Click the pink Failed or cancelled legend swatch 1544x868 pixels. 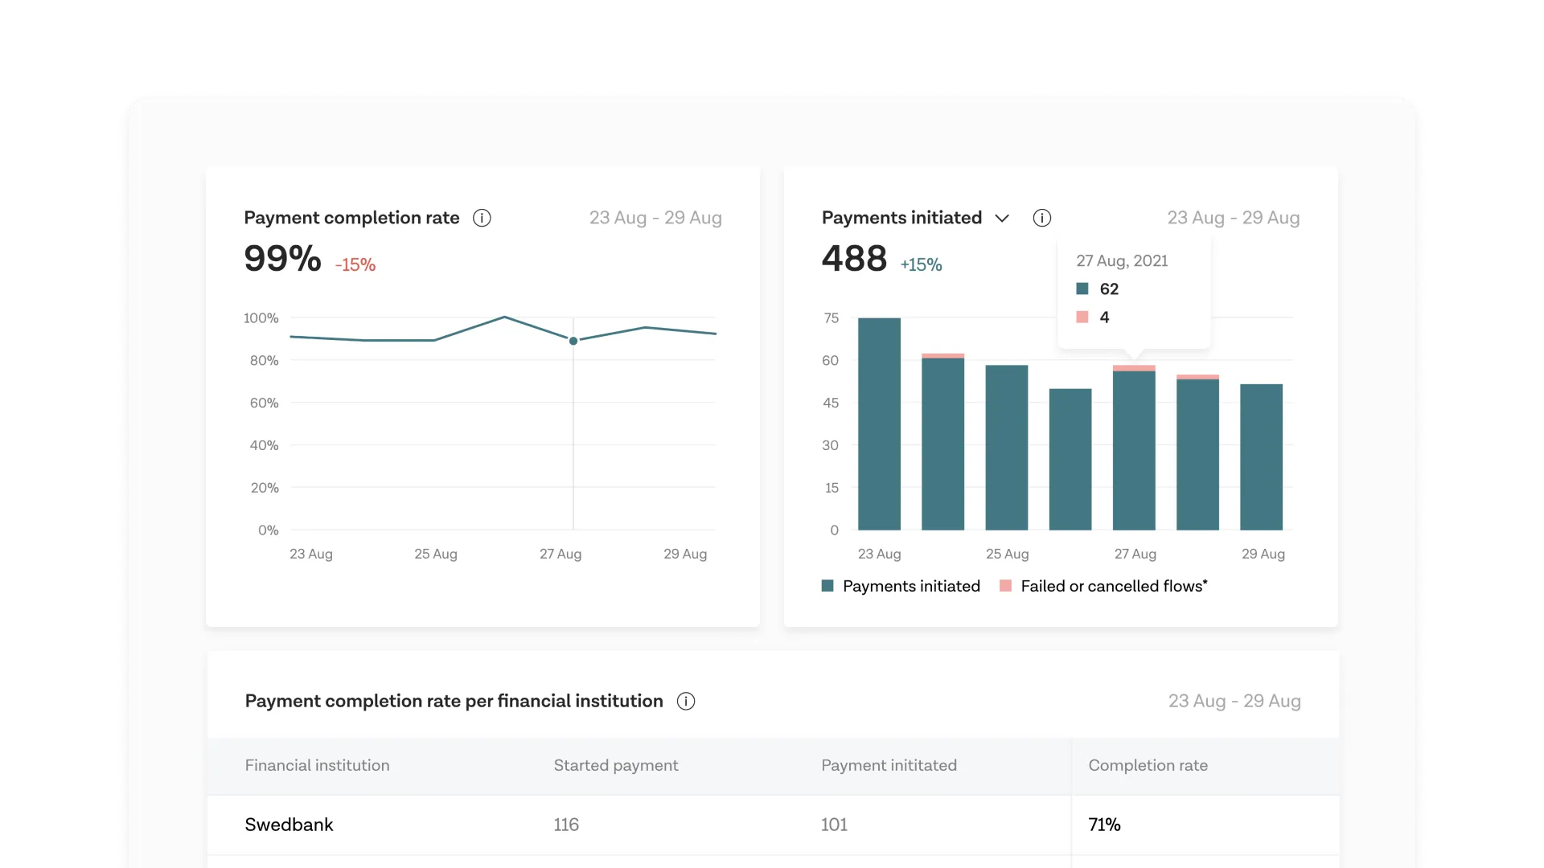pyautogui.click(x=1005, y=586)
